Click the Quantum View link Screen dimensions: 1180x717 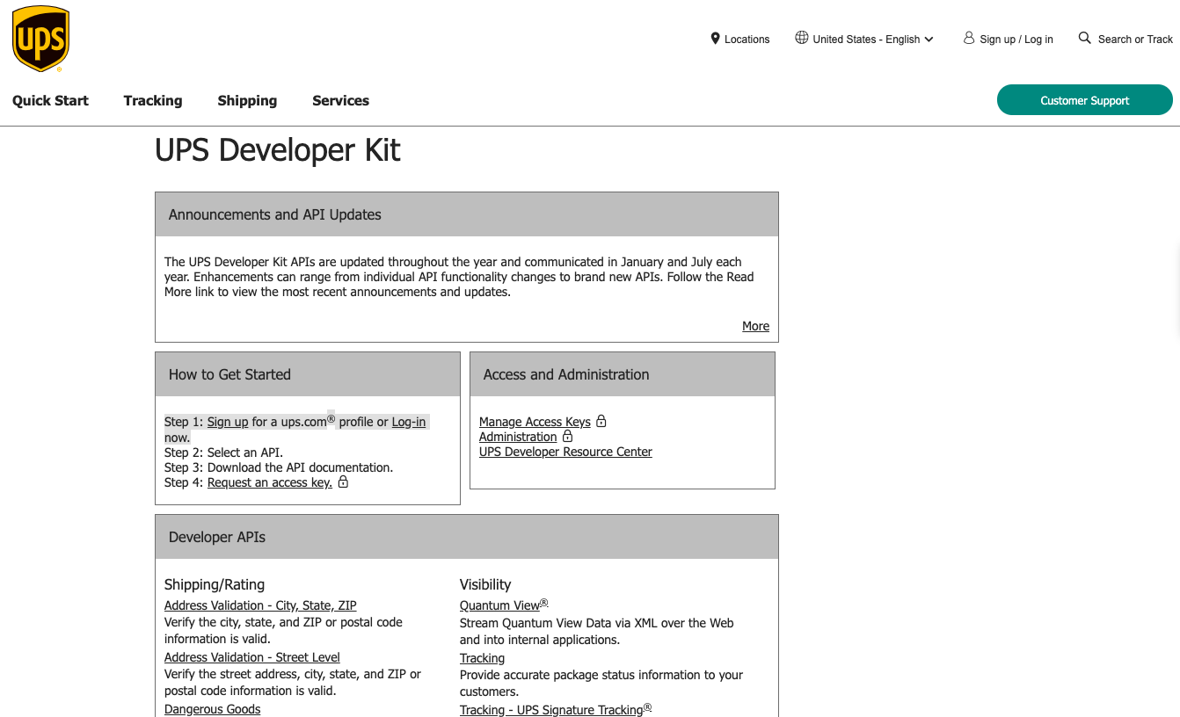click(x=499, y=605)
